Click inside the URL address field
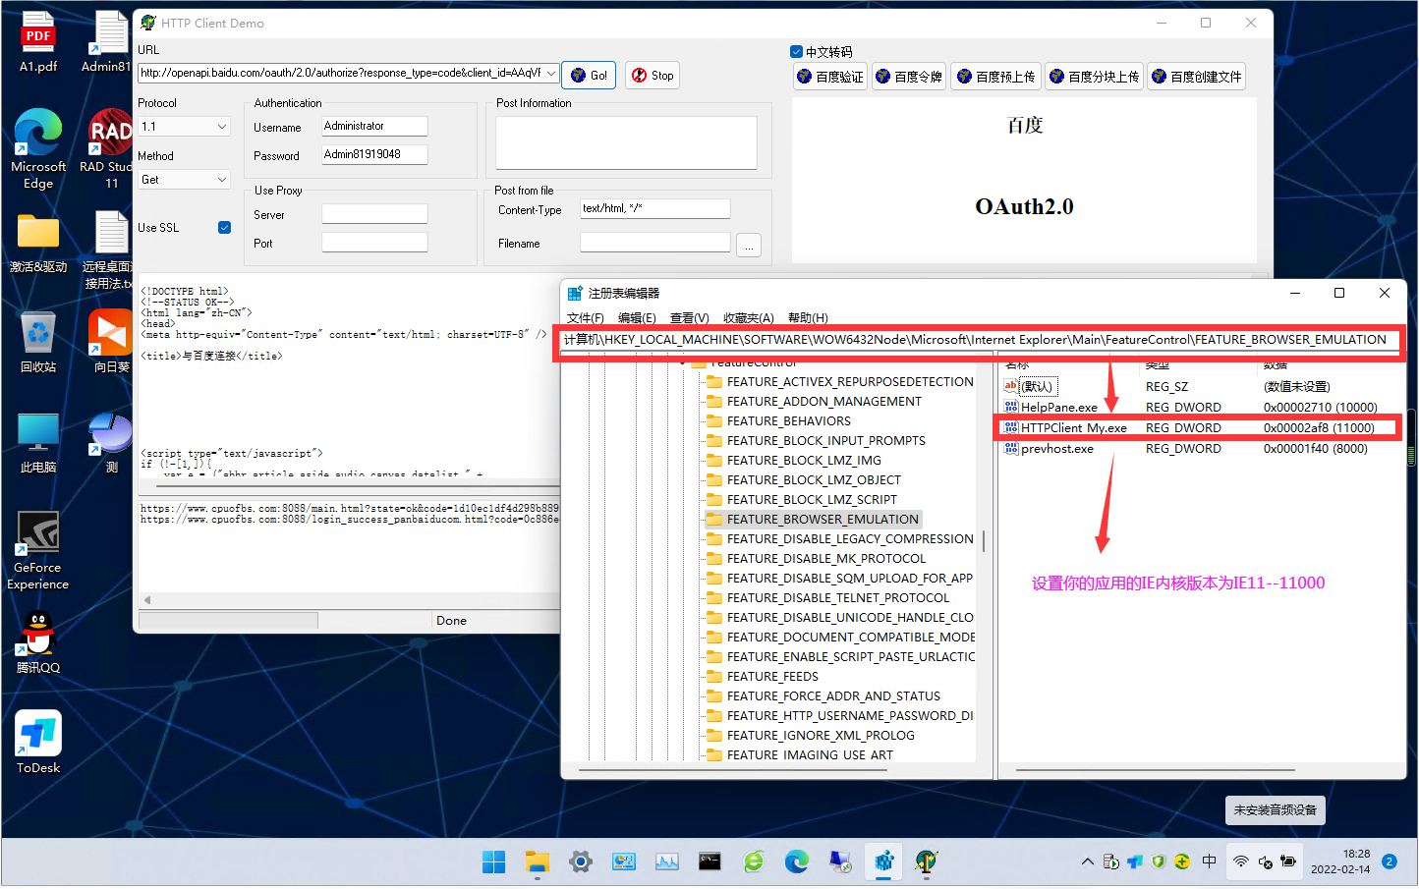Viewport: 1419px width, 889px height. [x=344, y=73]
